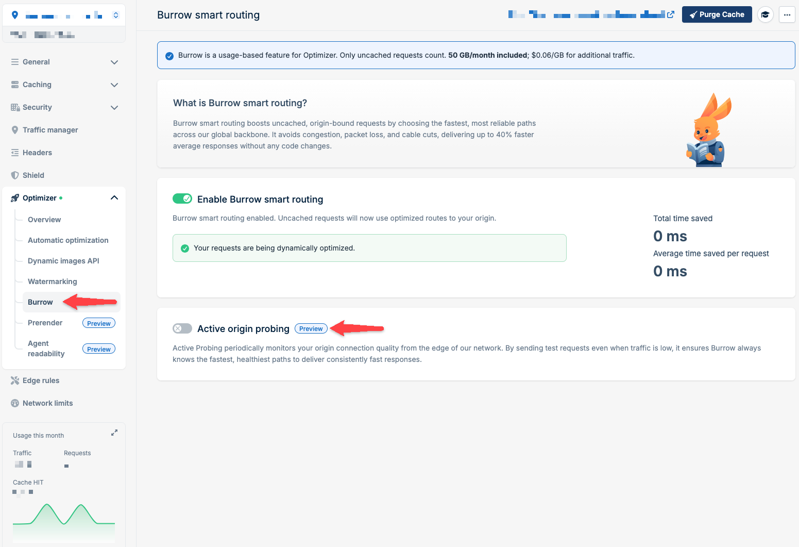The image size is (799, 547).
Task: Click the Shield icon in sidebar
Action: pos(15,175)
